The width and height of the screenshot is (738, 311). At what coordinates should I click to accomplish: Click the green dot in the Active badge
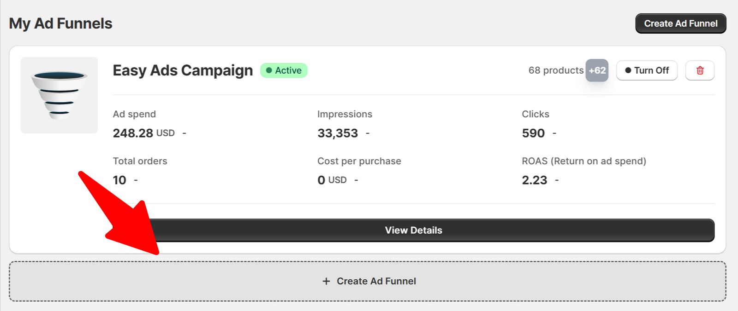pyautogui.click(x=269, y=70)
